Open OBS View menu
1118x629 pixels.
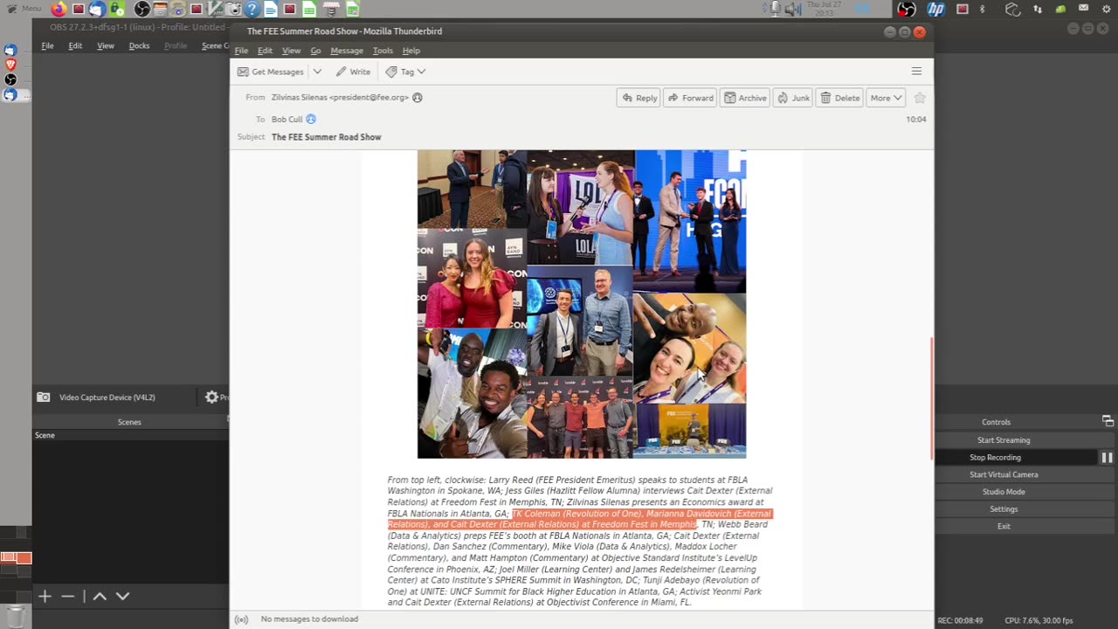(106, 45)
